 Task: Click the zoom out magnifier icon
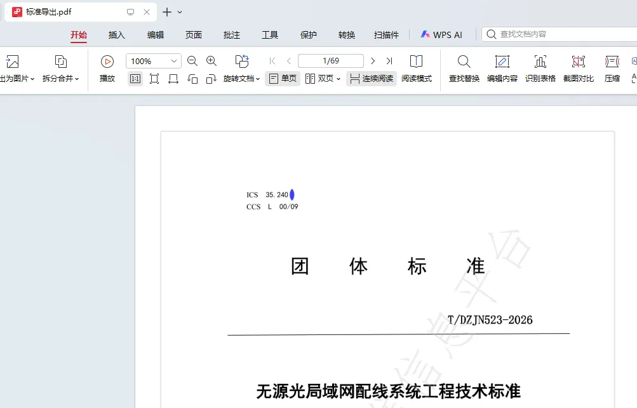[x=192, y=62]
